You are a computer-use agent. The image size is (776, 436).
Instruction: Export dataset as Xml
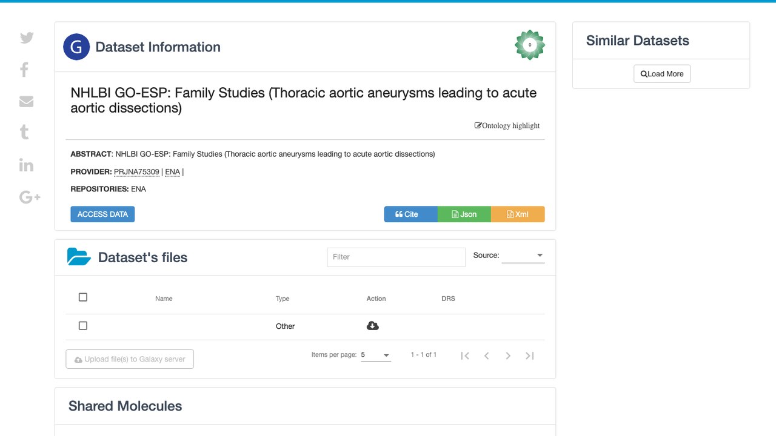(x=518, y=214)
